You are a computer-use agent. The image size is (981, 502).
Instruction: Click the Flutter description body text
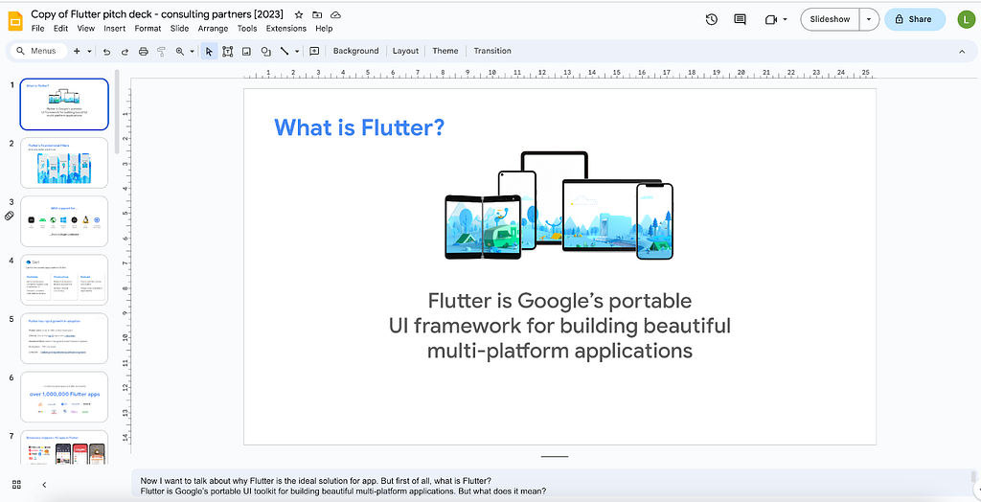click(559, 326)
